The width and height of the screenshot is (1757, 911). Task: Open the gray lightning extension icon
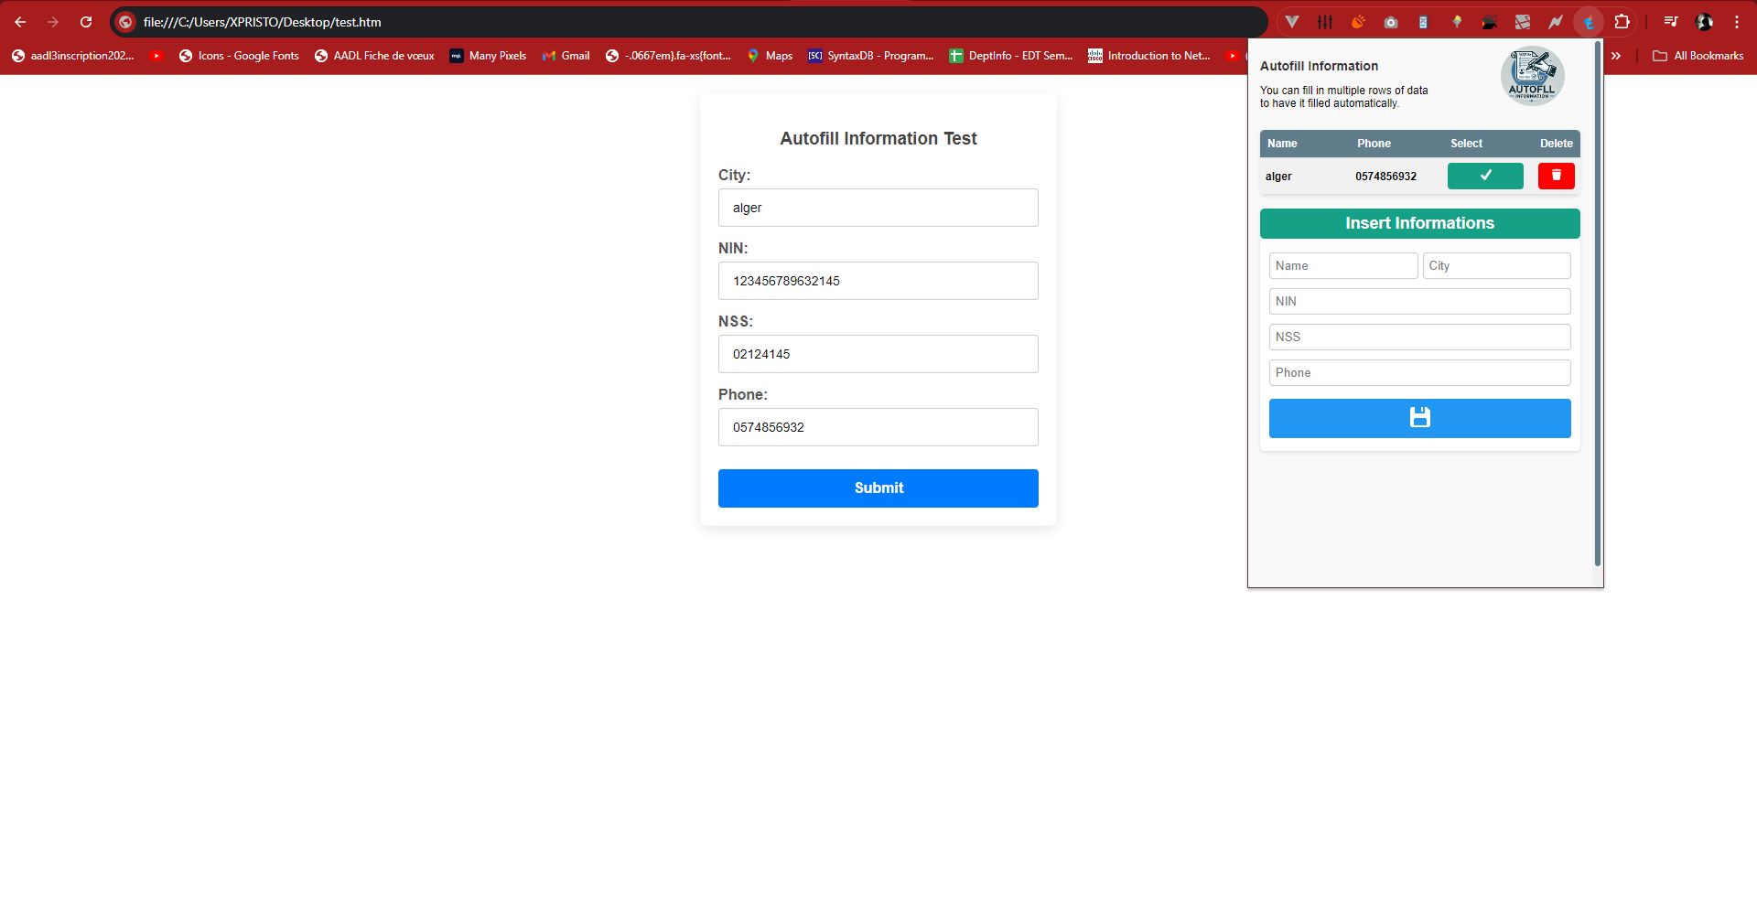[1556, 22]
